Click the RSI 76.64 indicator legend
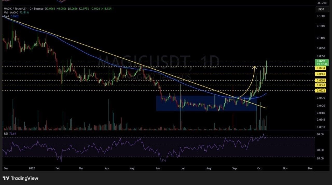The height and width of the screenshot is (185, 332). coord(9,134)
